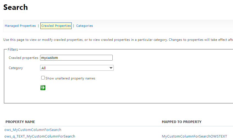Click the page description text
This screenshot has height=140, width=233.
coord(118,40)
